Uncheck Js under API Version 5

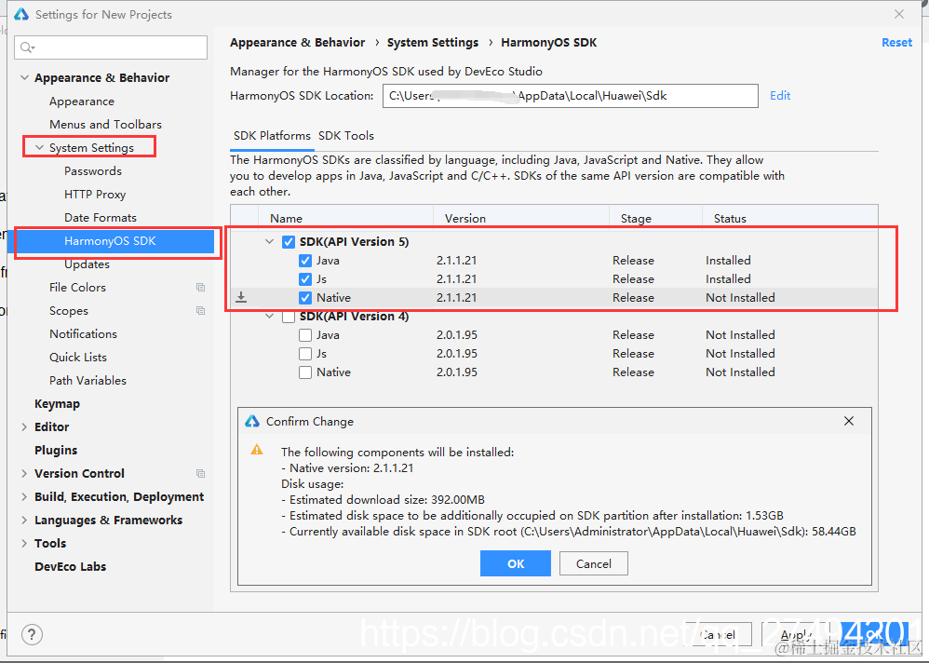coord(305,279)
